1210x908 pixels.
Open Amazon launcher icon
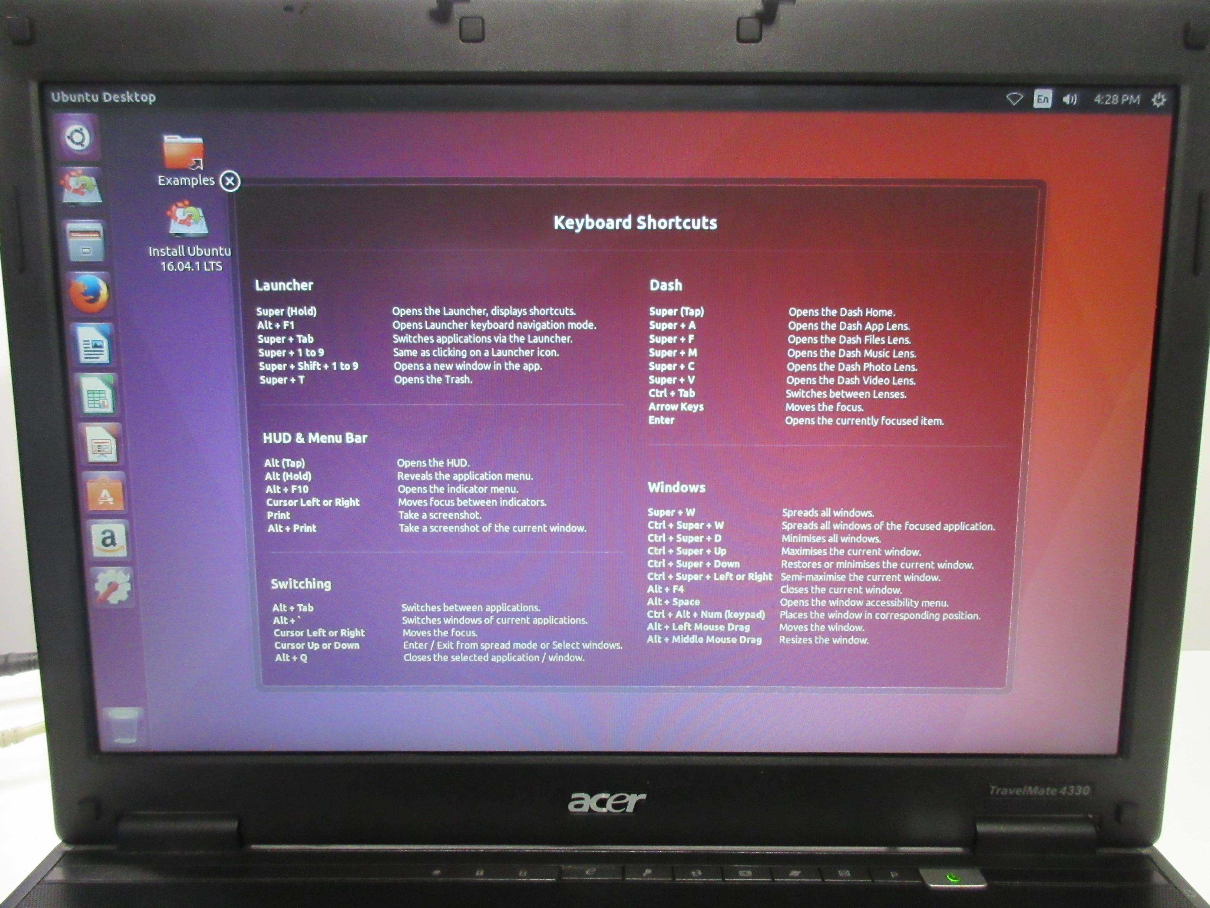[x=109, y=540]
